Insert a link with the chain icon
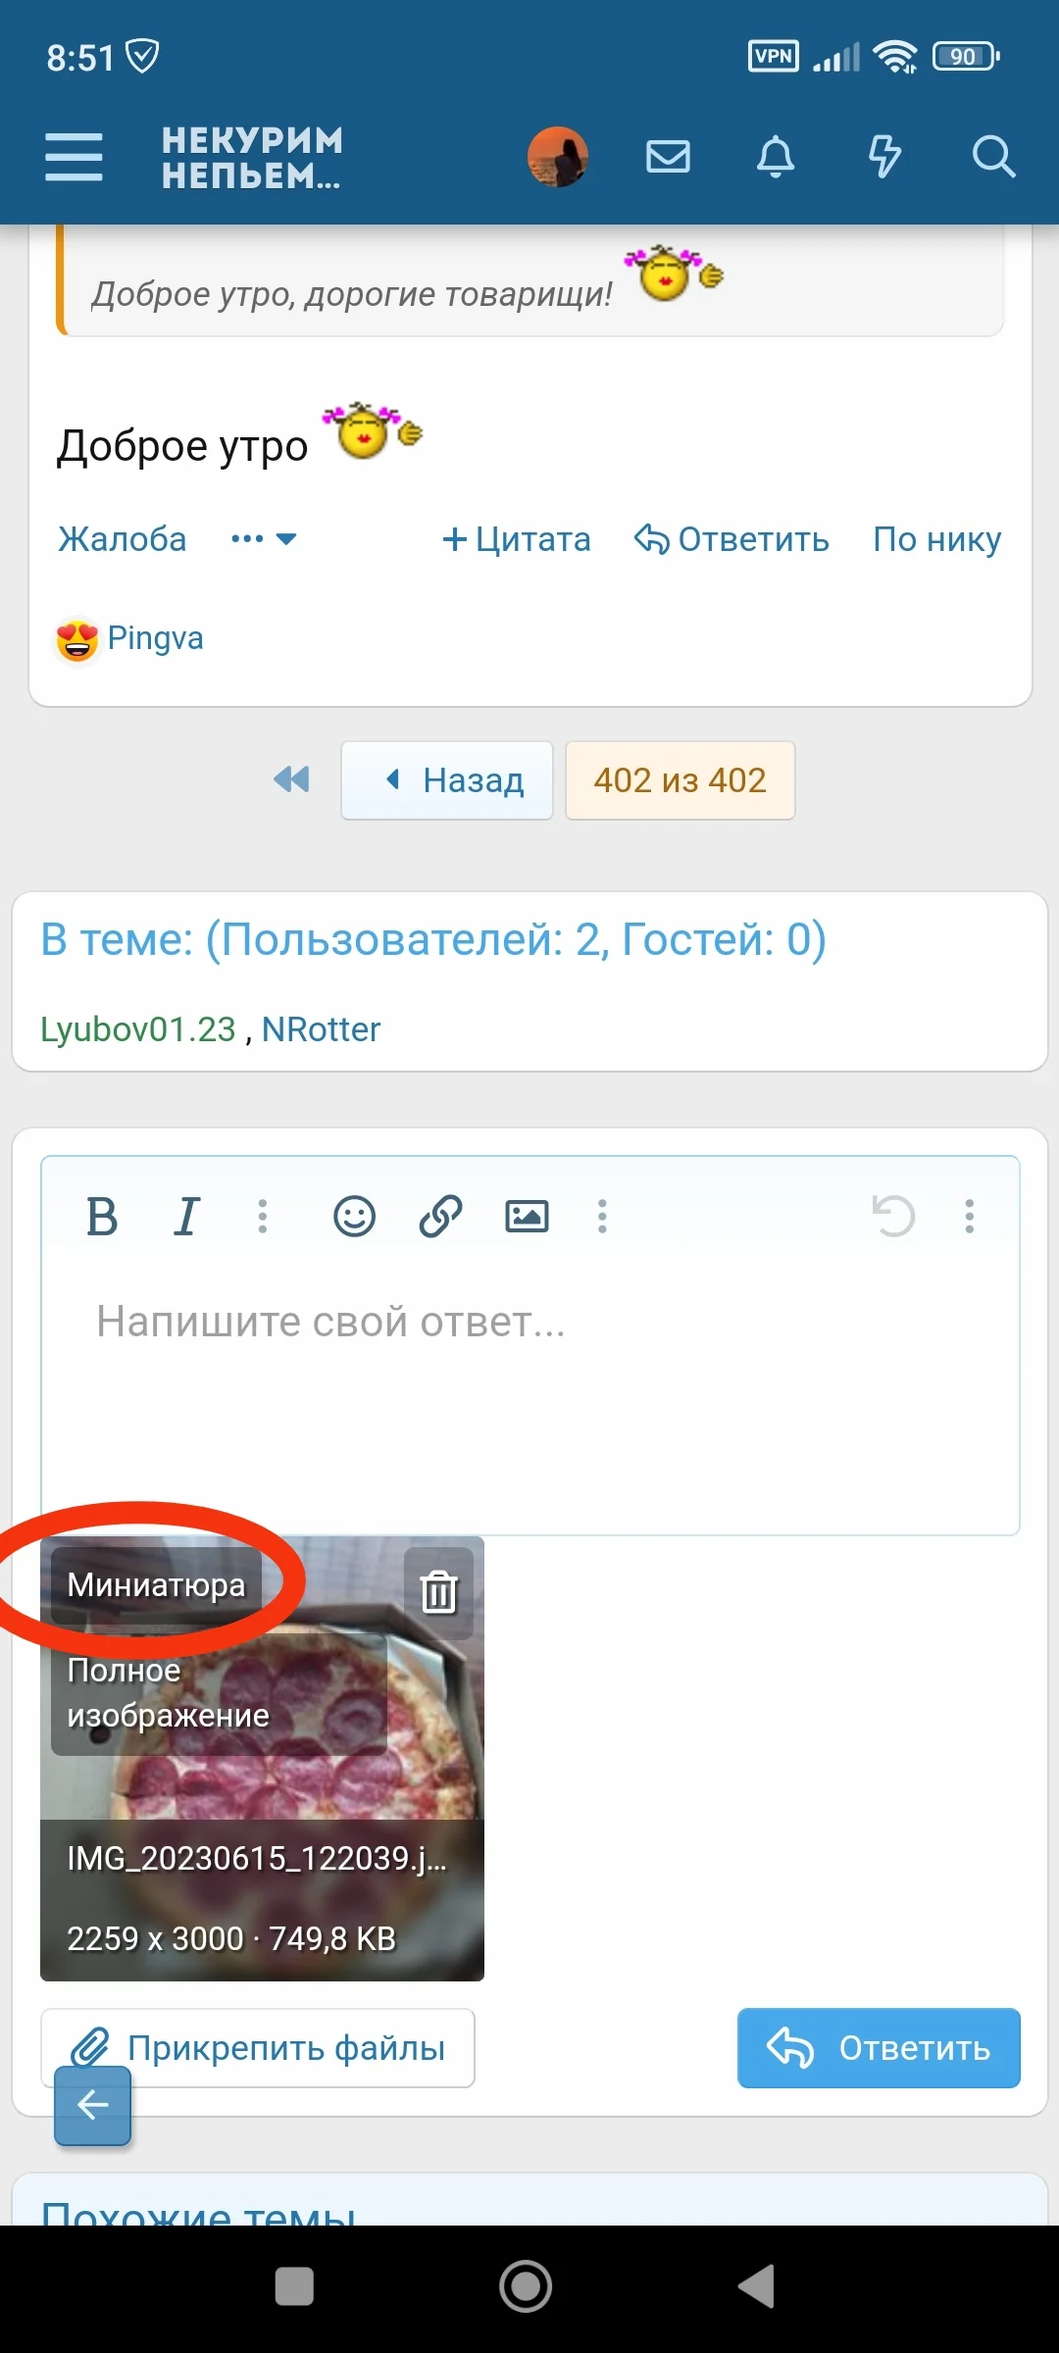 [440, 1217]
